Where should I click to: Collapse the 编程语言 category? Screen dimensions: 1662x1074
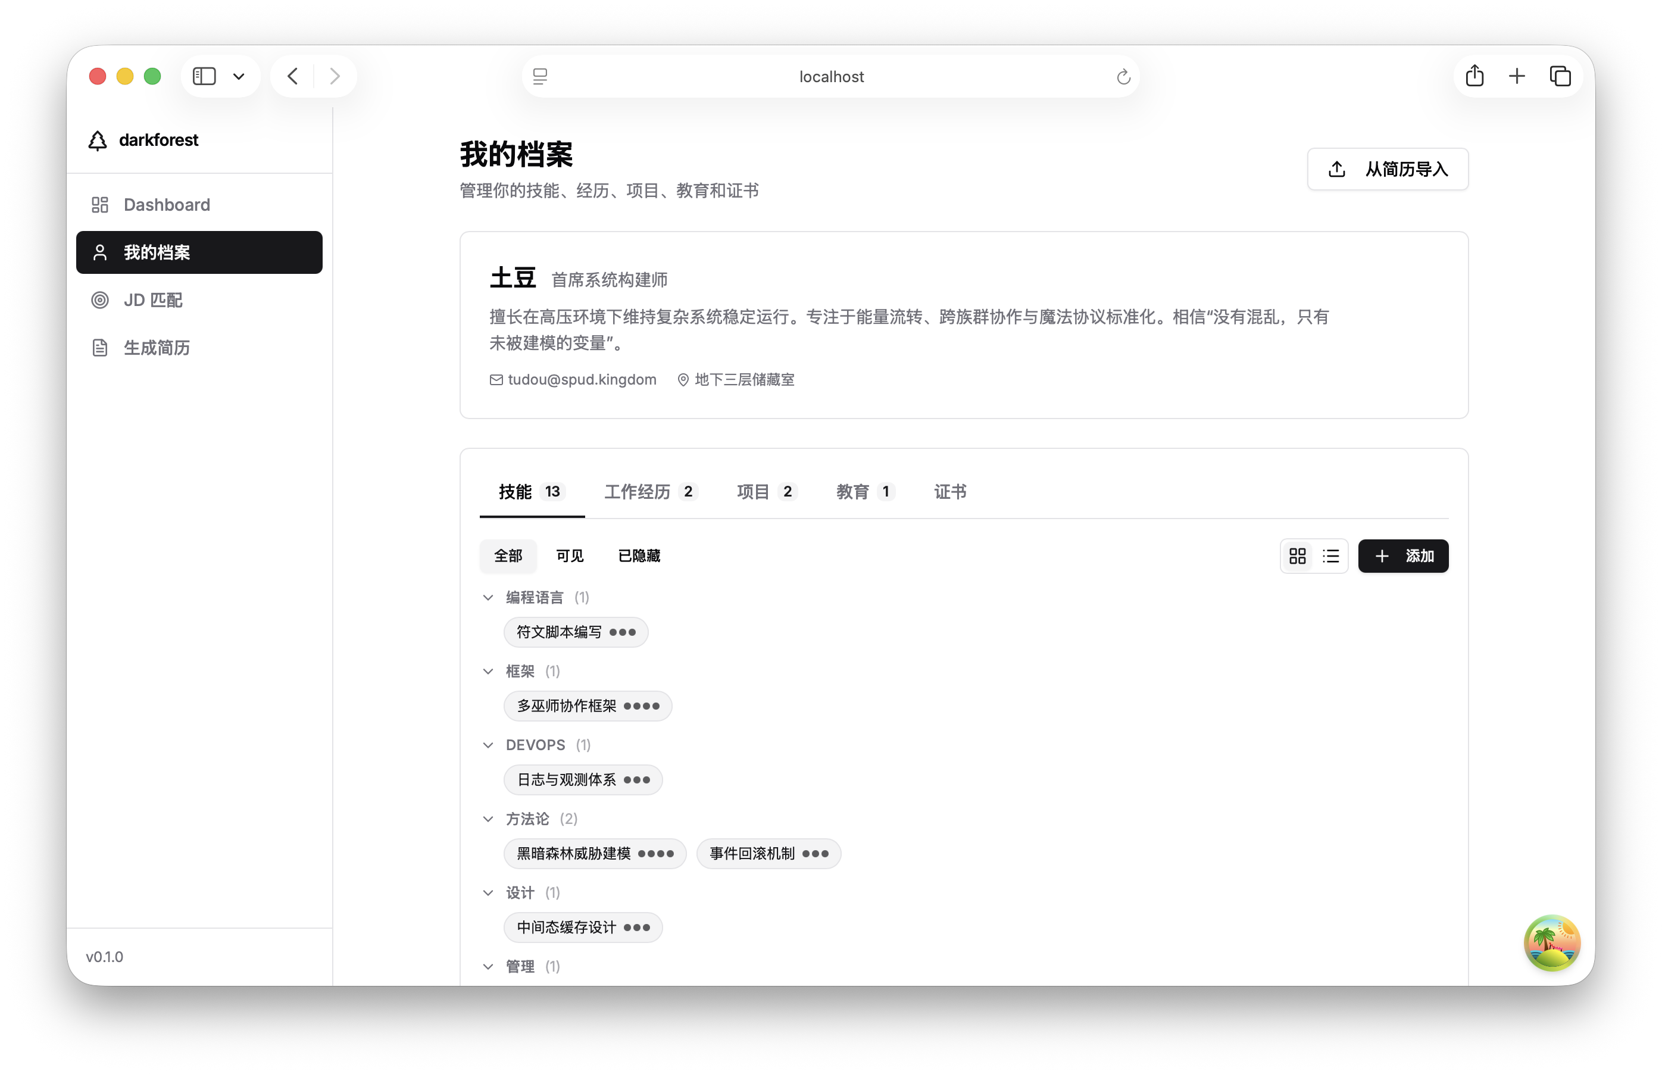coord(488,598)
